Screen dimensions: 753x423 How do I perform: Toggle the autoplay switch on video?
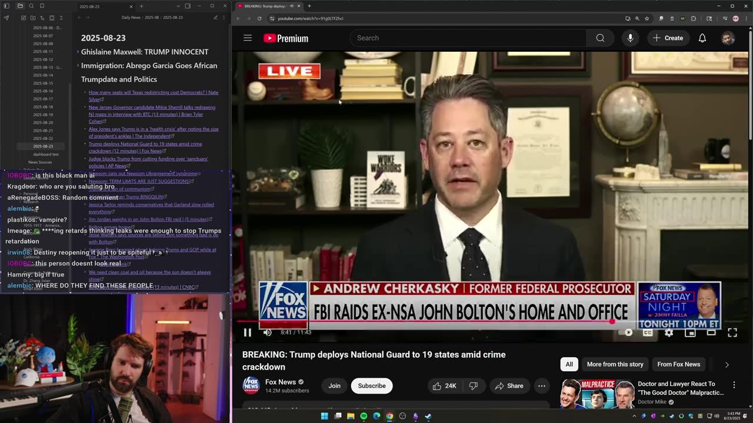coord(627,333)
